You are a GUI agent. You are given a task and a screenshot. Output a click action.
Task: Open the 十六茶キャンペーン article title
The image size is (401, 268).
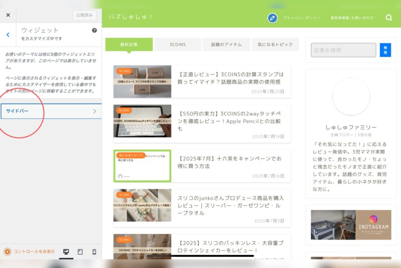(x=229, y=162)
